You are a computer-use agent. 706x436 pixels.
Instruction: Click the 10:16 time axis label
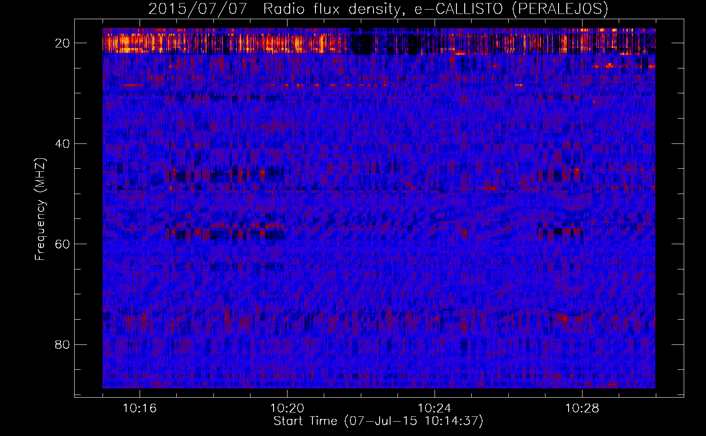[x=140, y=408]
